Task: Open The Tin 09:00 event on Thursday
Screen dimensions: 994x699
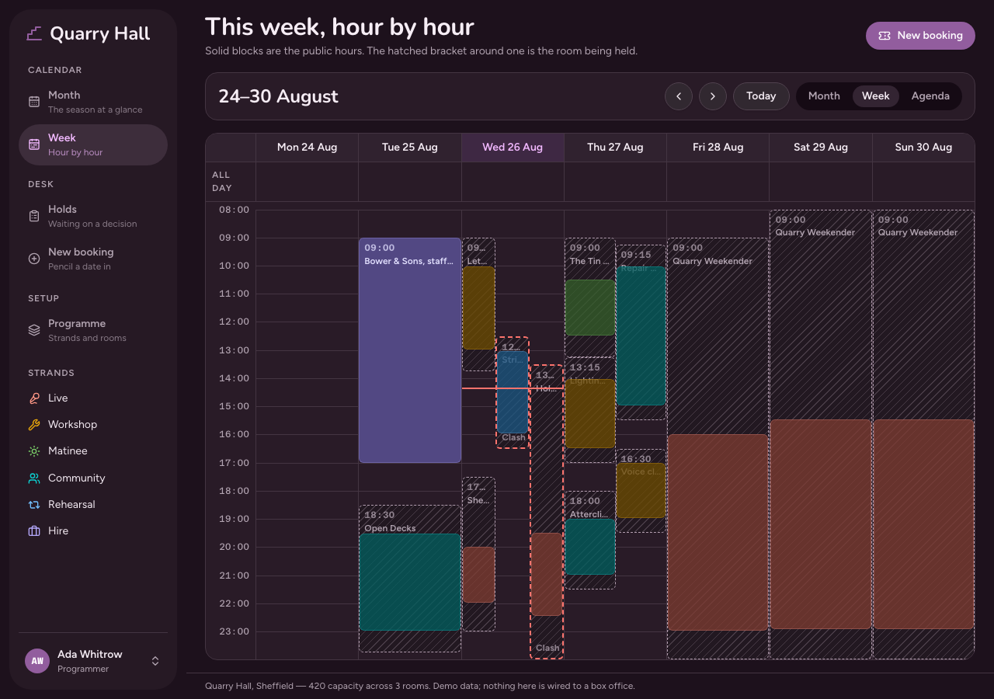Action: [x=590, y=297]
